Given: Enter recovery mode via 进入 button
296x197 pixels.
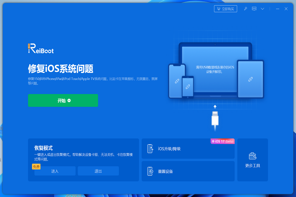Looking at the screenshot, I should pos(55,171).
